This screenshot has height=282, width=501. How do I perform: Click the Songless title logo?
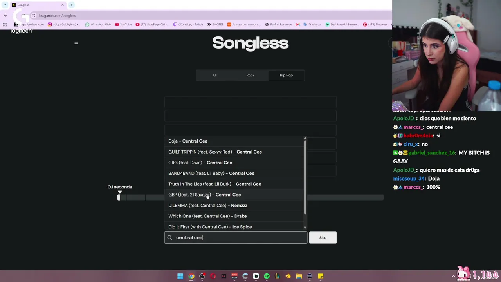250,43
